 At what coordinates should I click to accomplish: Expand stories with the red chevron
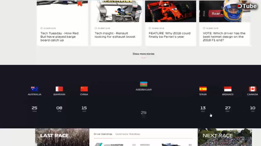pyautogui.click(x=143, y=58)
